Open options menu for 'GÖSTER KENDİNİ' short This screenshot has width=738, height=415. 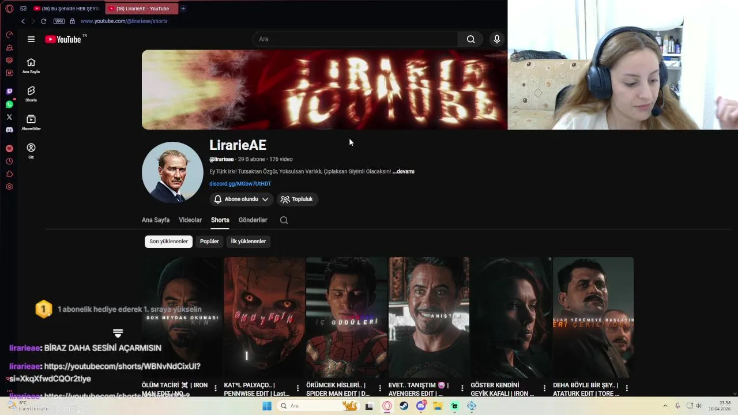(x=544, y=388)
